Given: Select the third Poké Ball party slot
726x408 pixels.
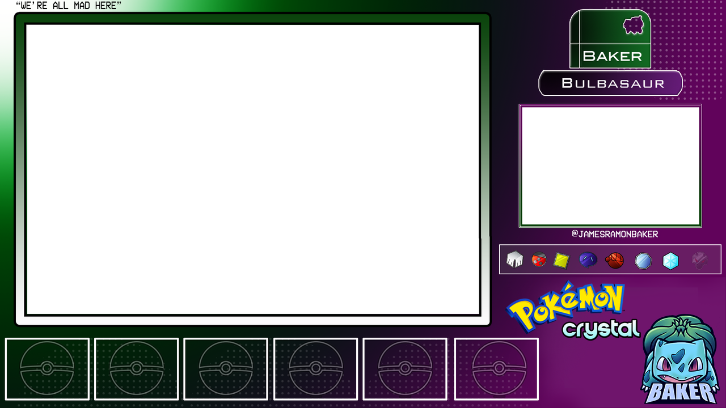Looking at the screenshot, I should [226, 369].
